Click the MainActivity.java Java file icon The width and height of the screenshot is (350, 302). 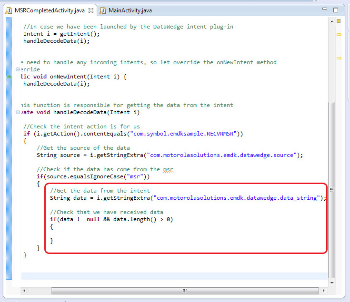(103, 10)
